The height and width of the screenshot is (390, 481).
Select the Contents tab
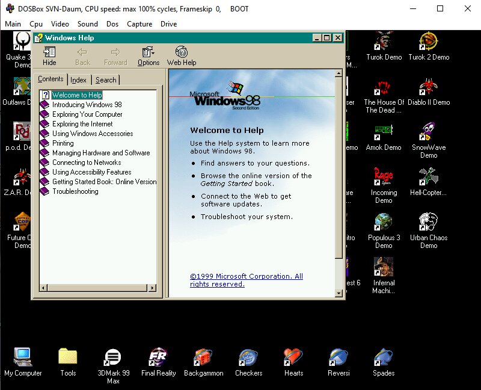(x=51, y=79)
